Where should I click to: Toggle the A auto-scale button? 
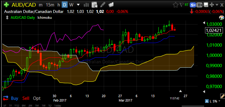pyautogui.click(x=207, y=101)
